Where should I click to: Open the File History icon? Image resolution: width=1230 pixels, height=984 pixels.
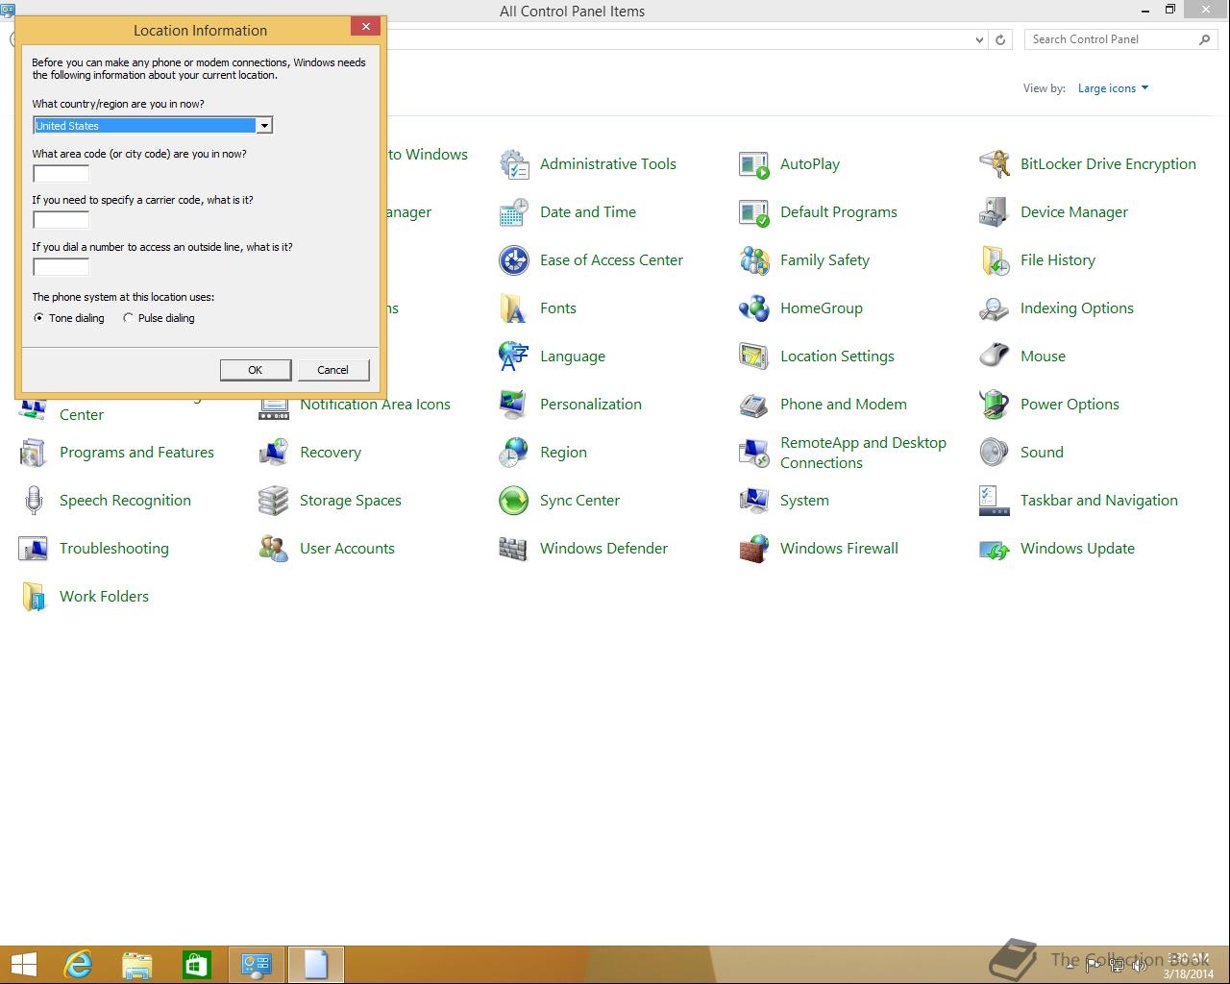[x=995, y=260]
